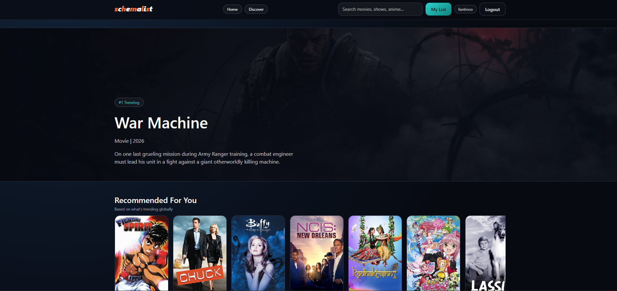Click the Recommended For You heading

pyautogui.click(x=155, y=200)
